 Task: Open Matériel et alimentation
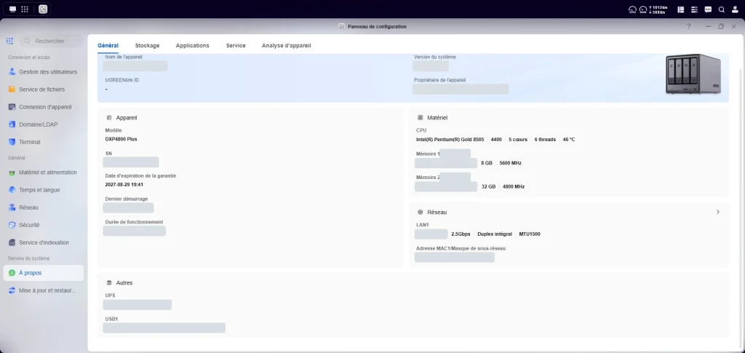(43, 172)
